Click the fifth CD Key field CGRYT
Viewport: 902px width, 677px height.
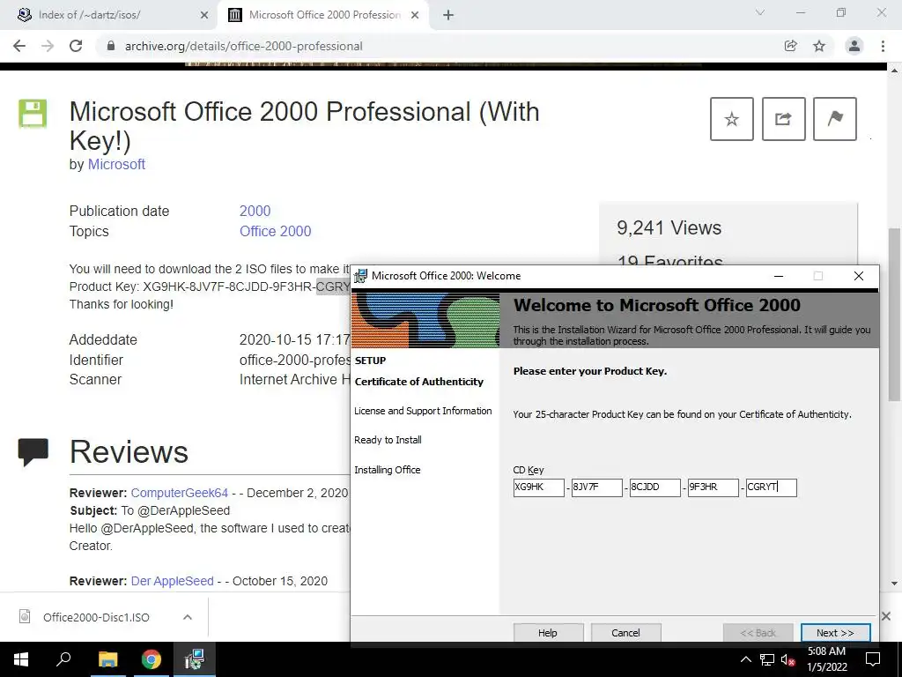[x=771, y=487]
